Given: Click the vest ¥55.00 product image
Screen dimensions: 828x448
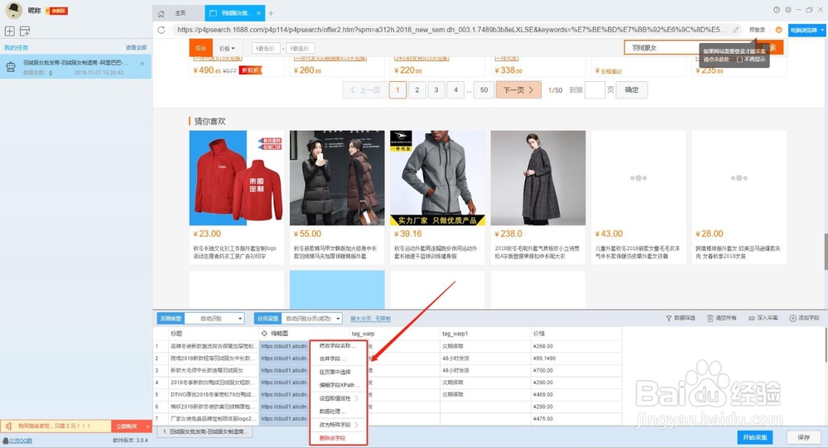Looking at the screenshot, I should 337,178.
